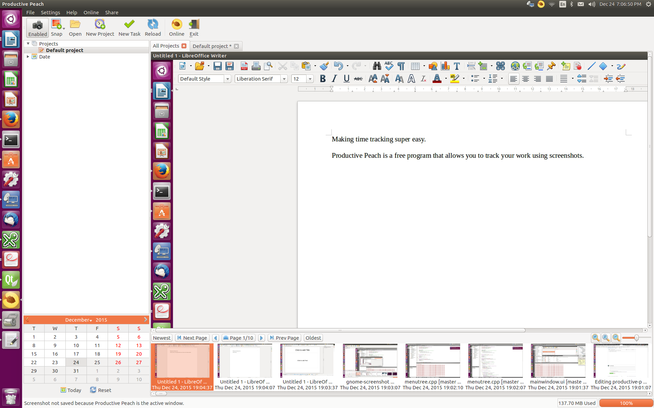Click the Page 1/10 indicator button
Viewport: 654px width, 408px height.
pos(238,338)
